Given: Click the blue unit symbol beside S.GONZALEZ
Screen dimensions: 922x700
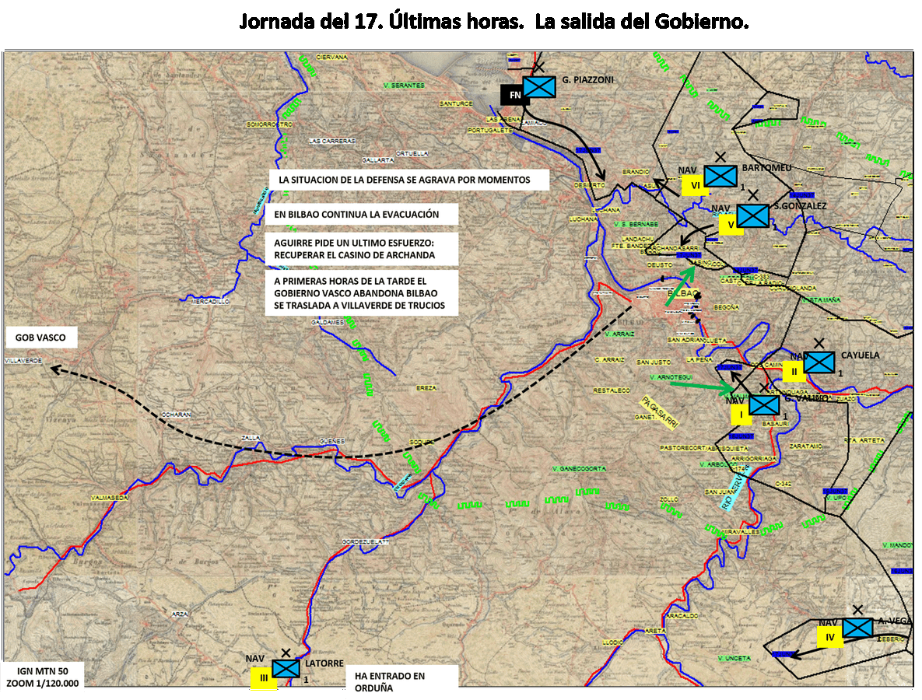Looking at the screenshot, I should pos(752,215).
